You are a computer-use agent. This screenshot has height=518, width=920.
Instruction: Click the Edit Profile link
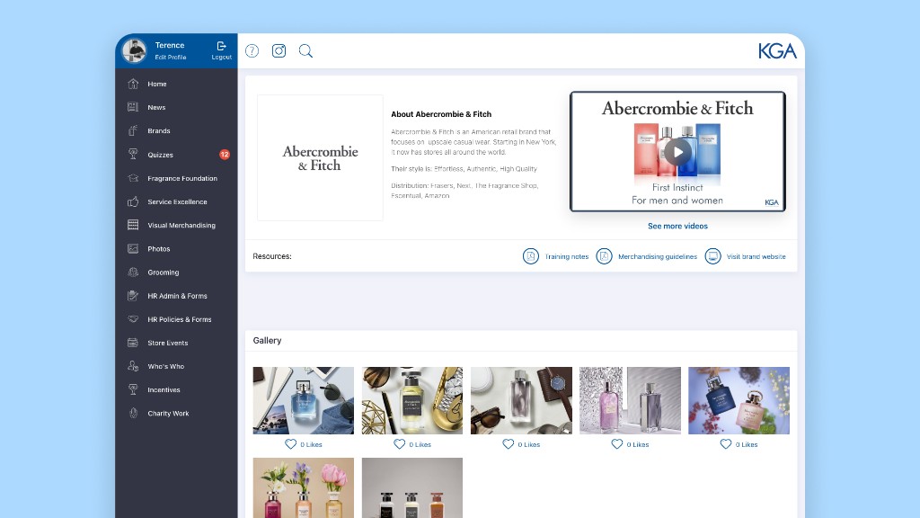click(x=170, y=57)
